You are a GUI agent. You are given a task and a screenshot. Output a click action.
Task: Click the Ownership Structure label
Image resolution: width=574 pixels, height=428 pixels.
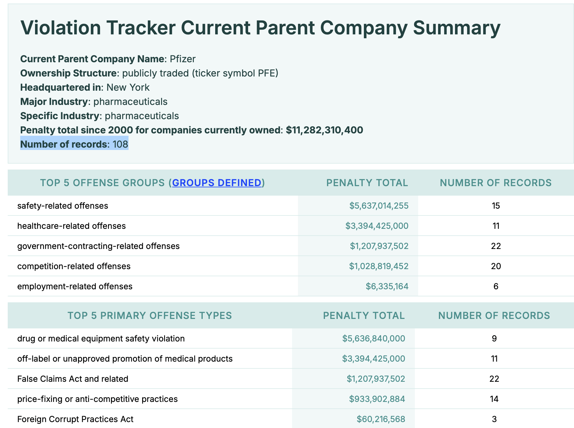click(x=68, y=73)
